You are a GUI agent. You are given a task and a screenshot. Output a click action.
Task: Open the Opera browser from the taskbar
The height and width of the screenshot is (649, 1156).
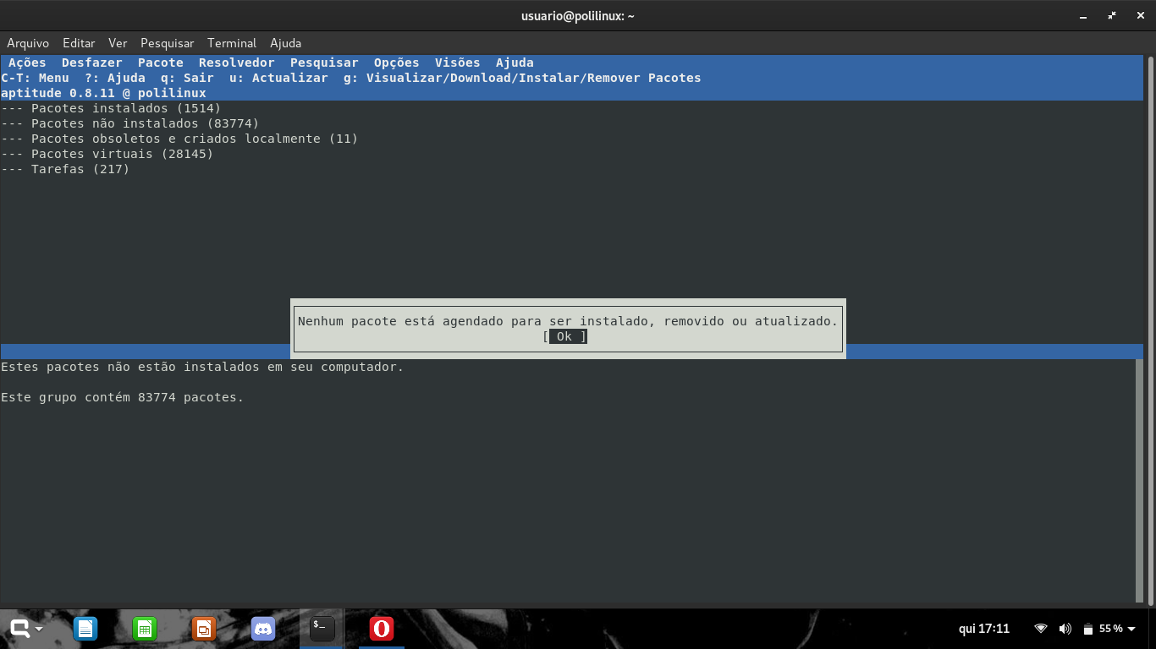tap(382, 629)
